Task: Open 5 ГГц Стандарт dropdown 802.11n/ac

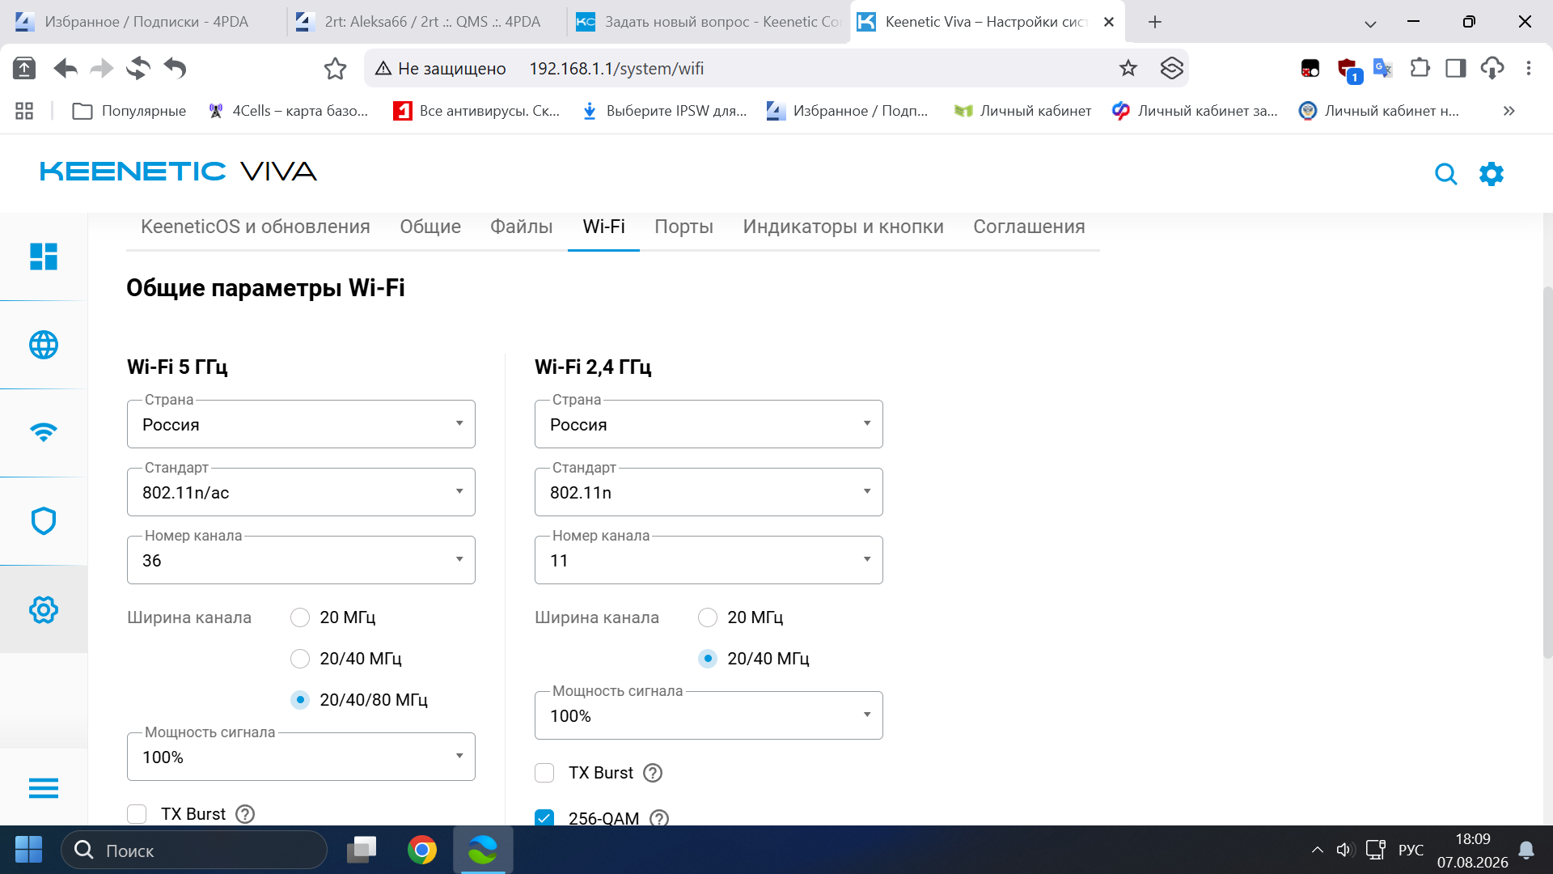Action: tap(301, 492)
